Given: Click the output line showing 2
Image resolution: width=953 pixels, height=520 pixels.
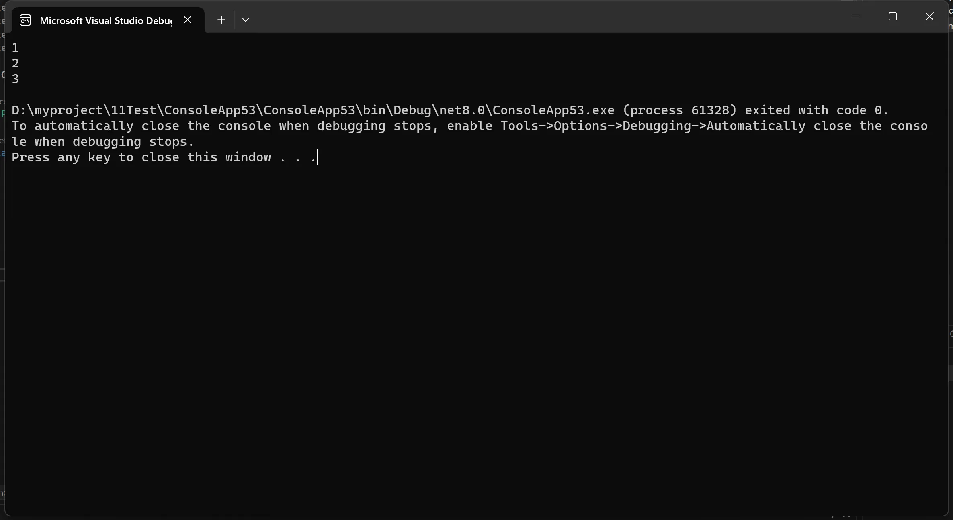Looking at the screenshot, I should coord(15,63).
